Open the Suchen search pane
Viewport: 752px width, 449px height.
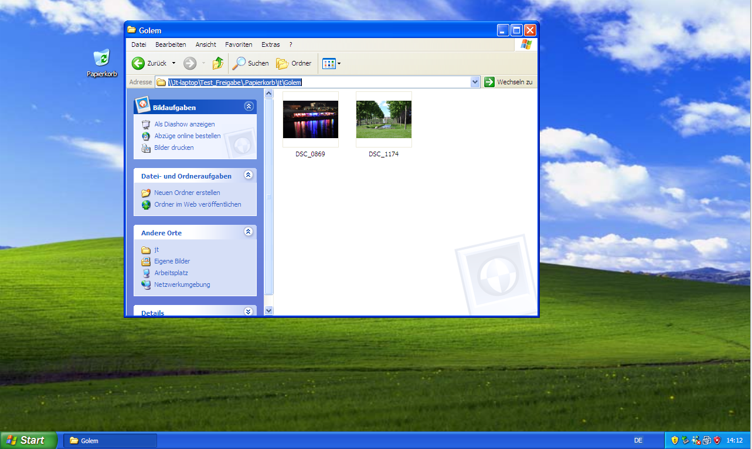tap(250, 63)
